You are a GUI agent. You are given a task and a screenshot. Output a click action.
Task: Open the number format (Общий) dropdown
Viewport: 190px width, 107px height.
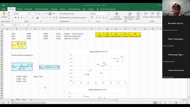pyautogui.click(x=107, y=14)
